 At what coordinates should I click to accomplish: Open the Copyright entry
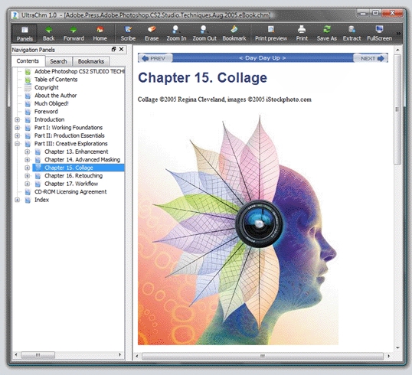tap(47, 87)
